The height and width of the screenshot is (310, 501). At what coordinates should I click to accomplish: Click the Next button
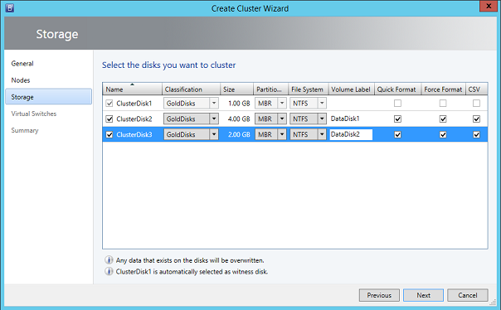click(x=423, y=295)
